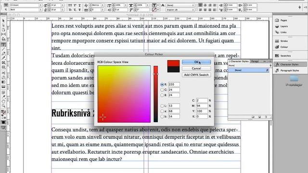This screenshot has width=308, height=173.
Task: Click the K percentage input field
Action: pyautogui.click(x=202, y=116)
